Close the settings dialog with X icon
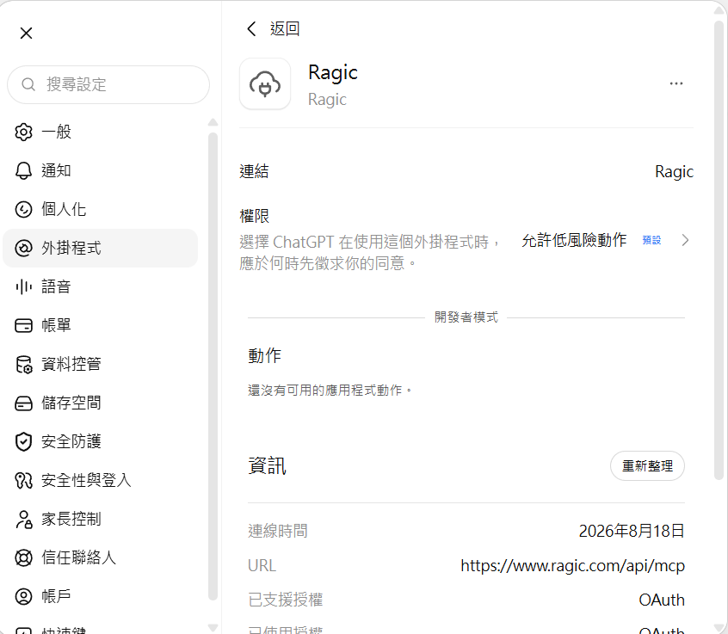This screenshot has height=634, width=728. (x=27, y=33)
